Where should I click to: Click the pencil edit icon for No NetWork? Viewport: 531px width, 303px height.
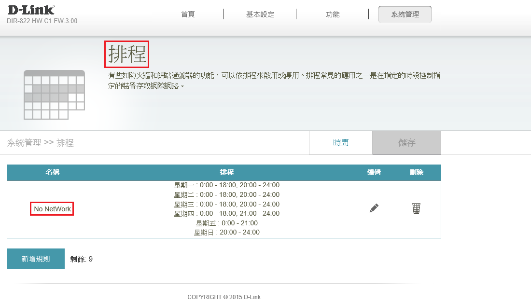point(374,208)
